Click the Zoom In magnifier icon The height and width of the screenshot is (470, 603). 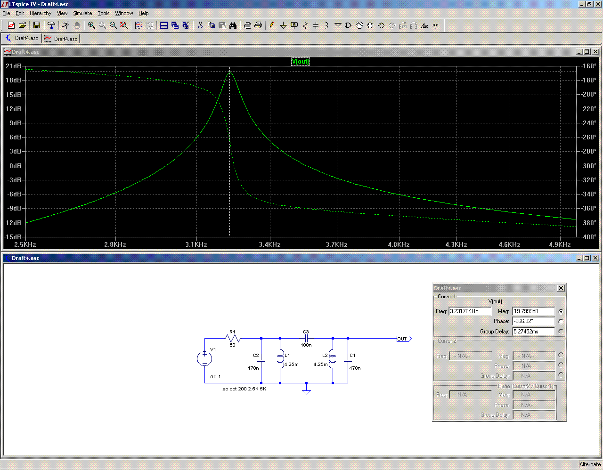pos(91,25)
